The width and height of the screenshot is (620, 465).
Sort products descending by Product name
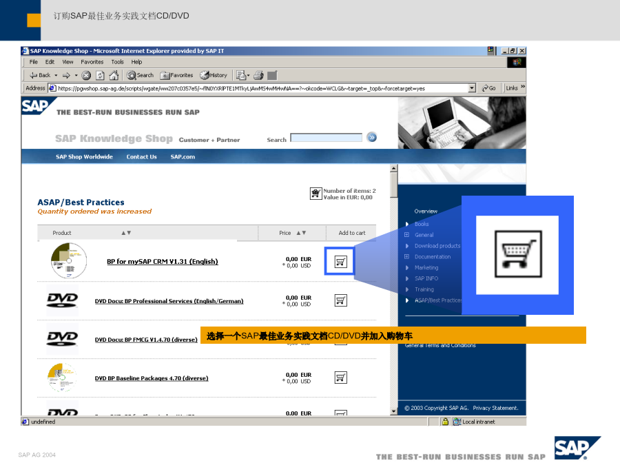129,233
